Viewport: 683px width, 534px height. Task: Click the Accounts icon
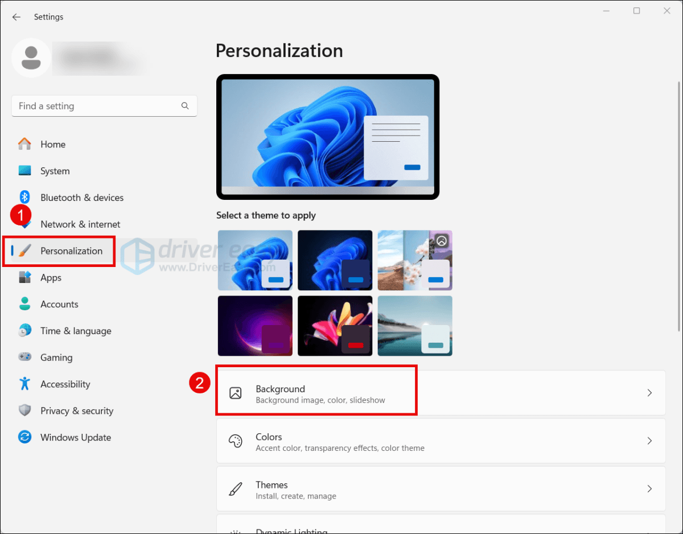(x=24, y=304)
